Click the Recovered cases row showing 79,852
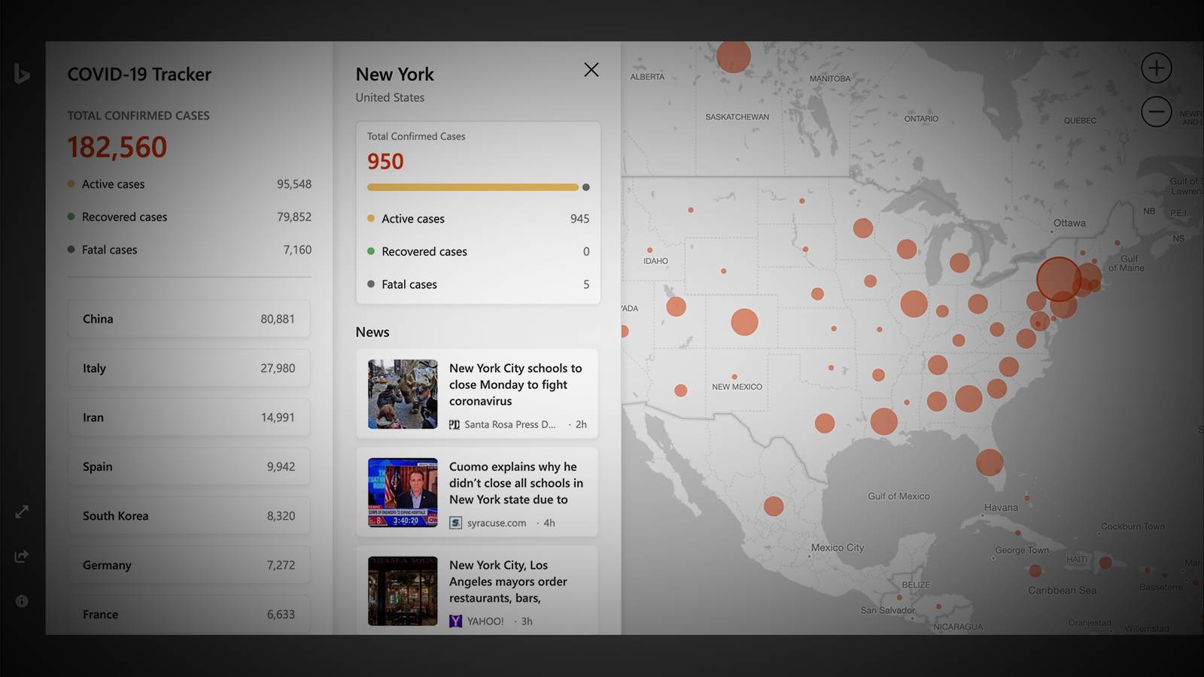This screenshot has height=677, width=1204. click(x=189, y=217)
